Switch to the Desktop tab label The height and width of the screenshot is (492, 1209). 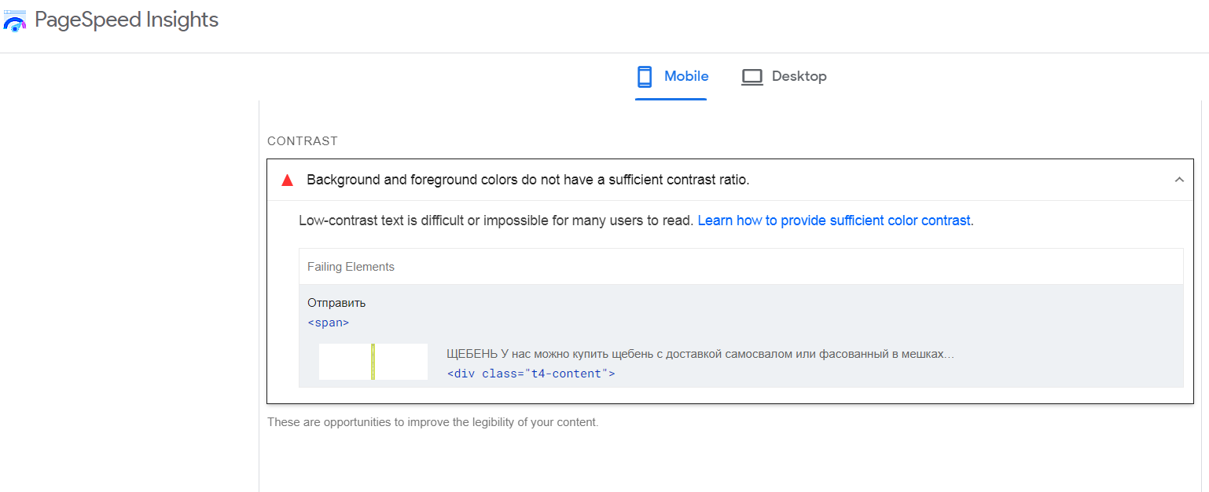pyautogui.click(x=799, y=76)
